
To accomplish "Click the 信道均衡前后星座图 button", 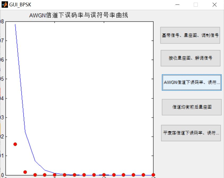I will click(190, 107).
